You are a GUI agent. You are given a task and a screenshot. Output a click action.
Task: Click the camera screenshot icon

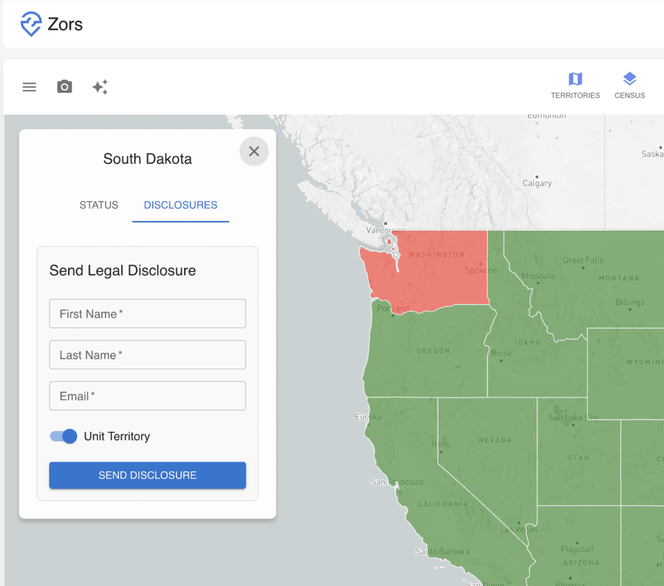(x=64, y=86)
